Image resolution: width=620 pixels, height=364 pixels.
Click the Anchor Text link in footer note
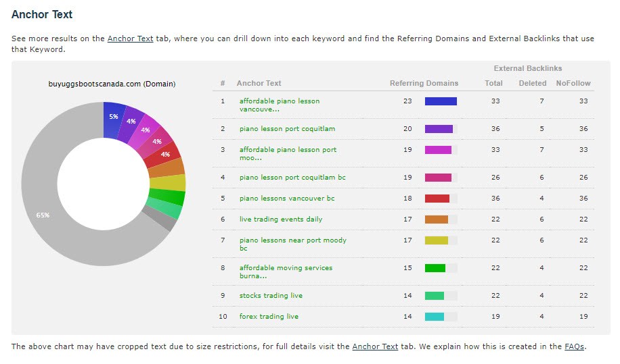click(x=375, y=346)
